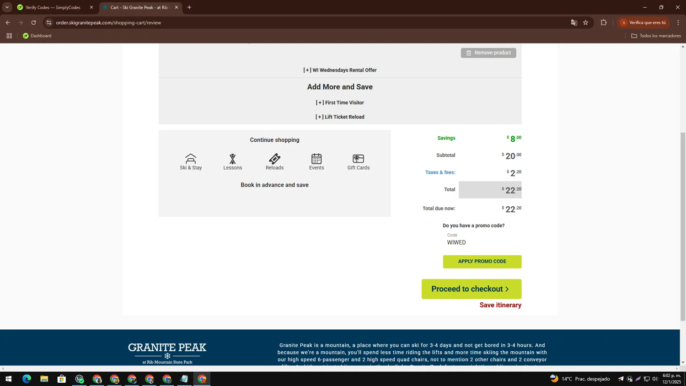Open Taxes & fees details link
Viewport: 686px width, 386px height.
[x=440, y=172]
